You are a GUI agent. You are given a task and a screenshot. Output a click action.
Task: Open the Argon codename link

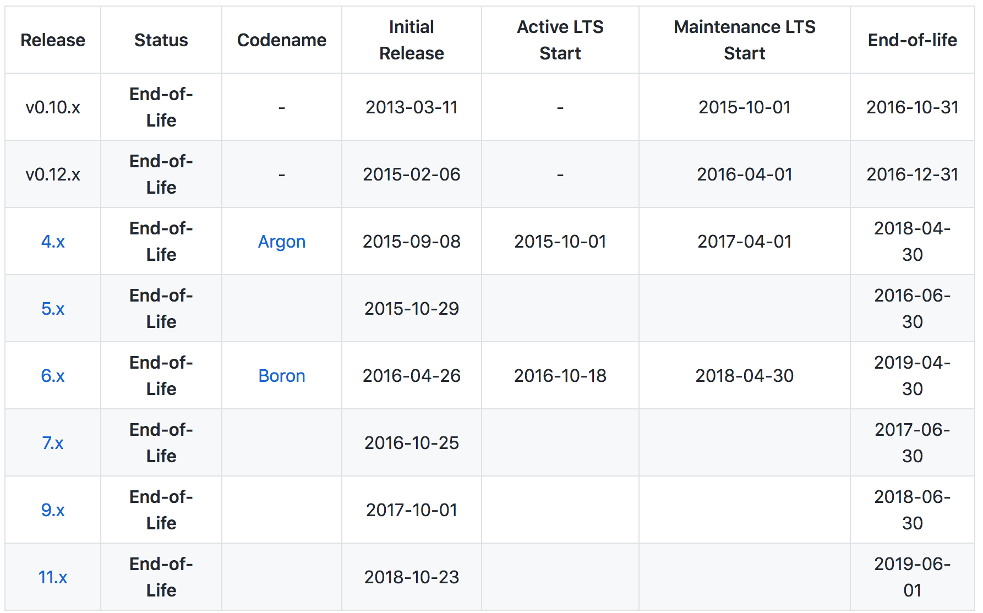(281, 241)
